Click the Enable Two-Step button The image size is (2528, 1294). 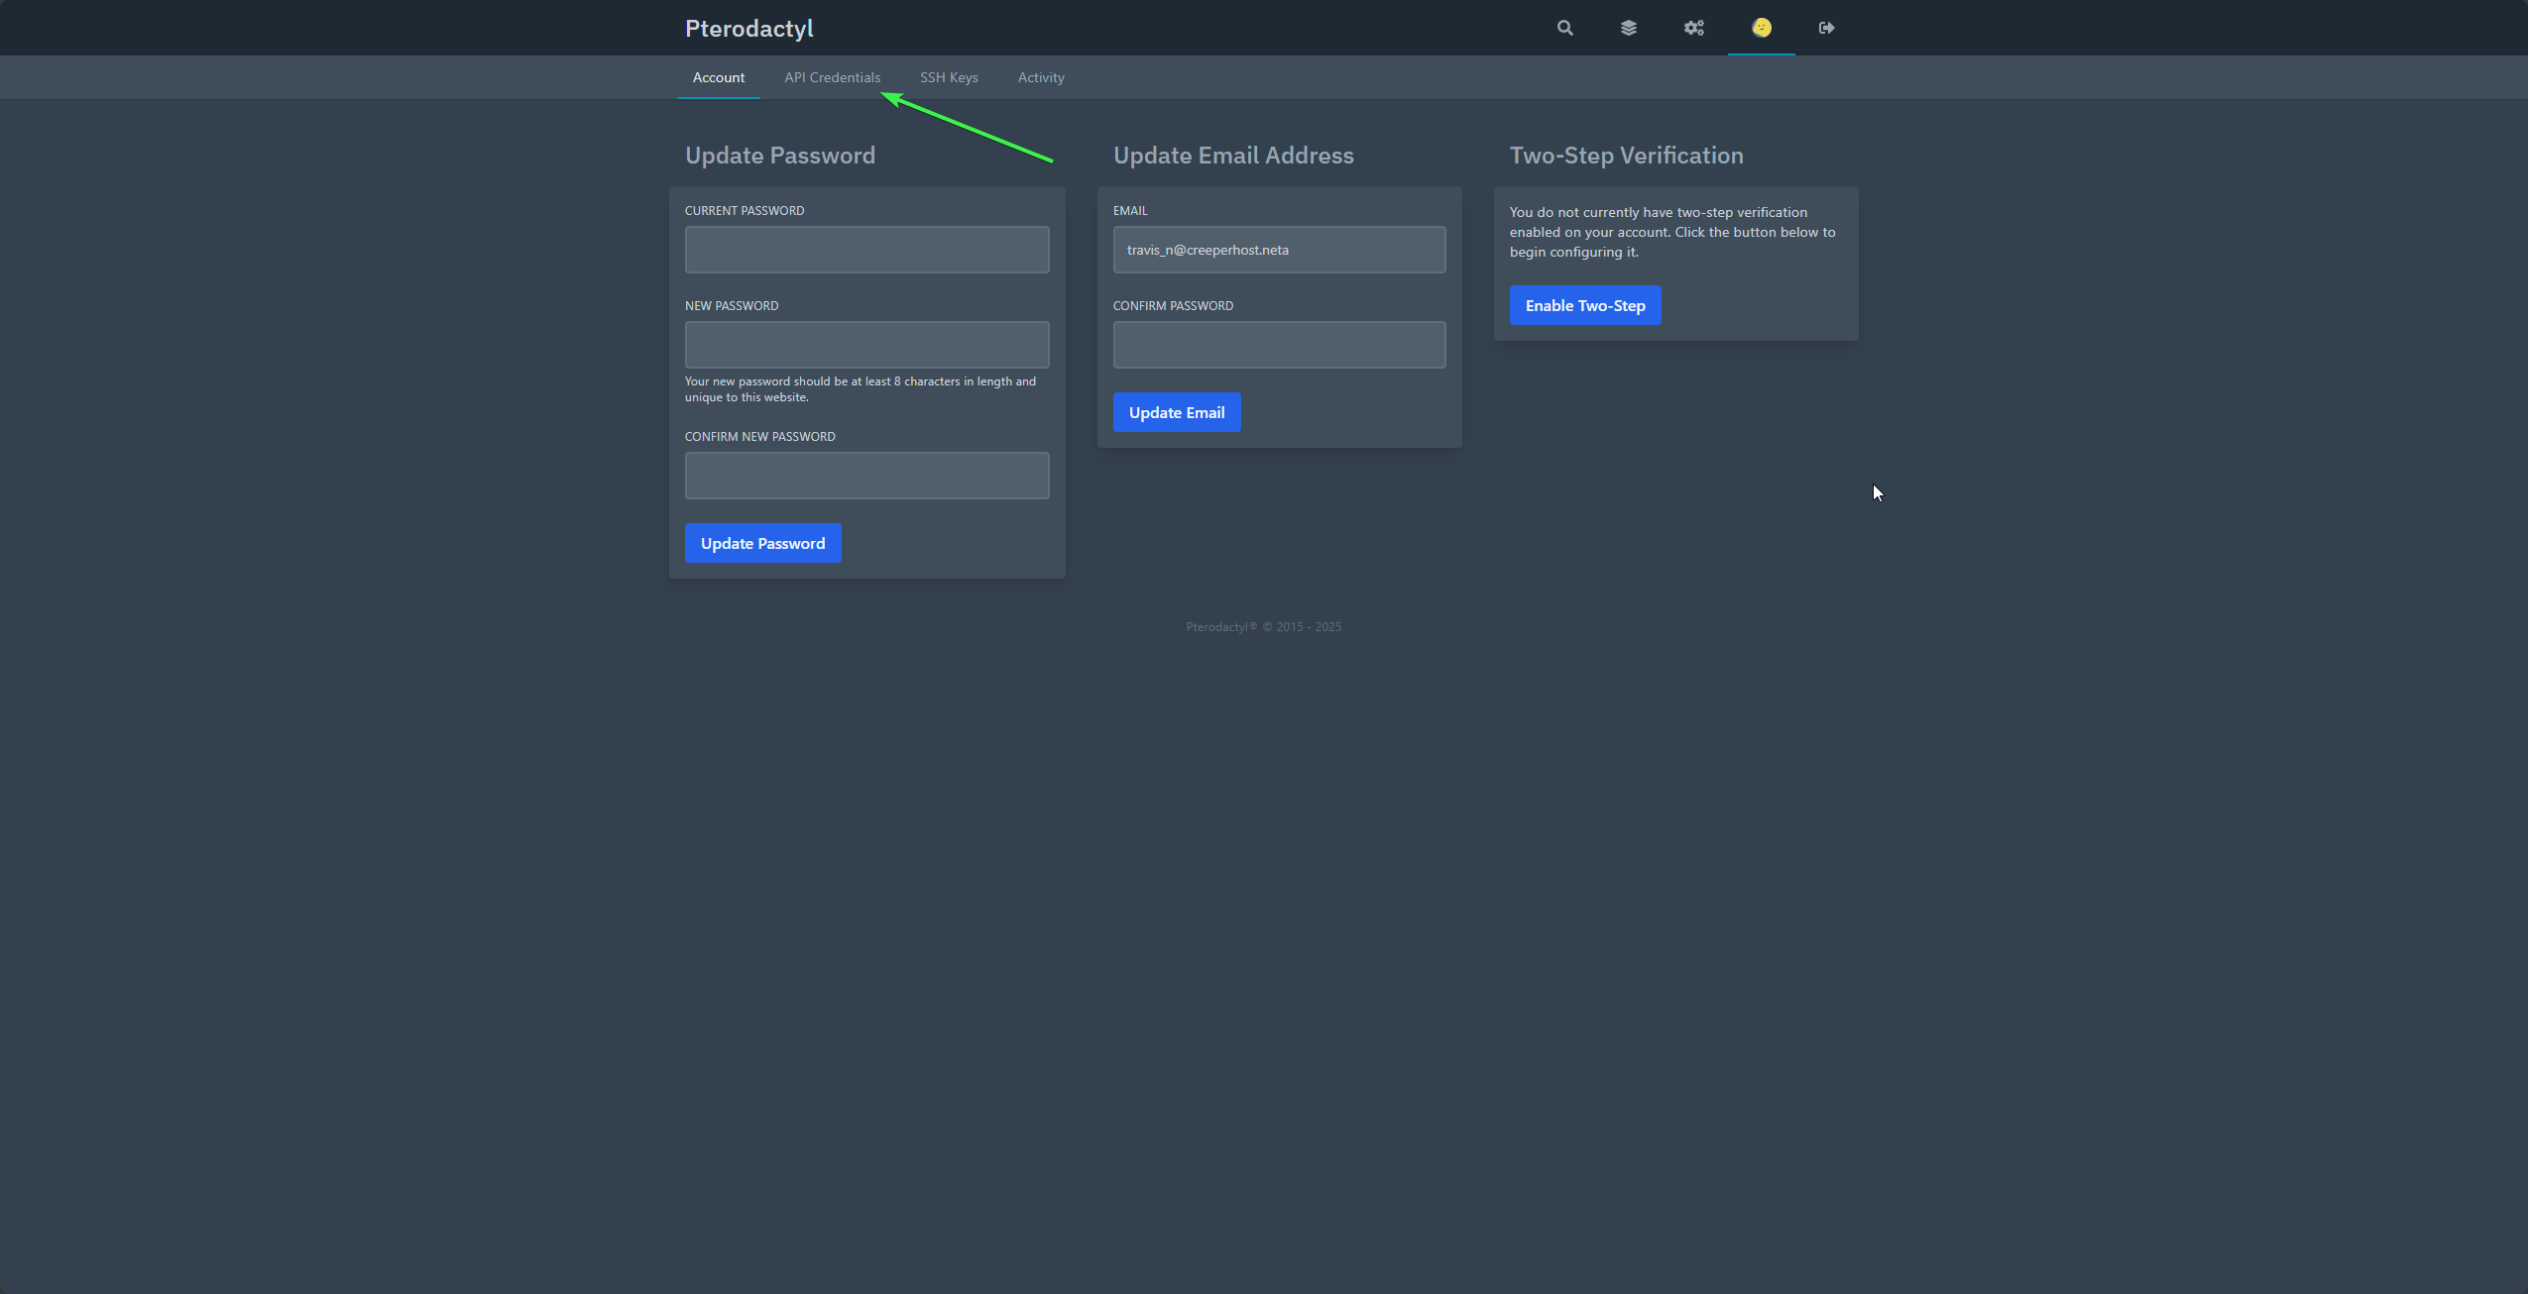click(x=1585, y=305)
